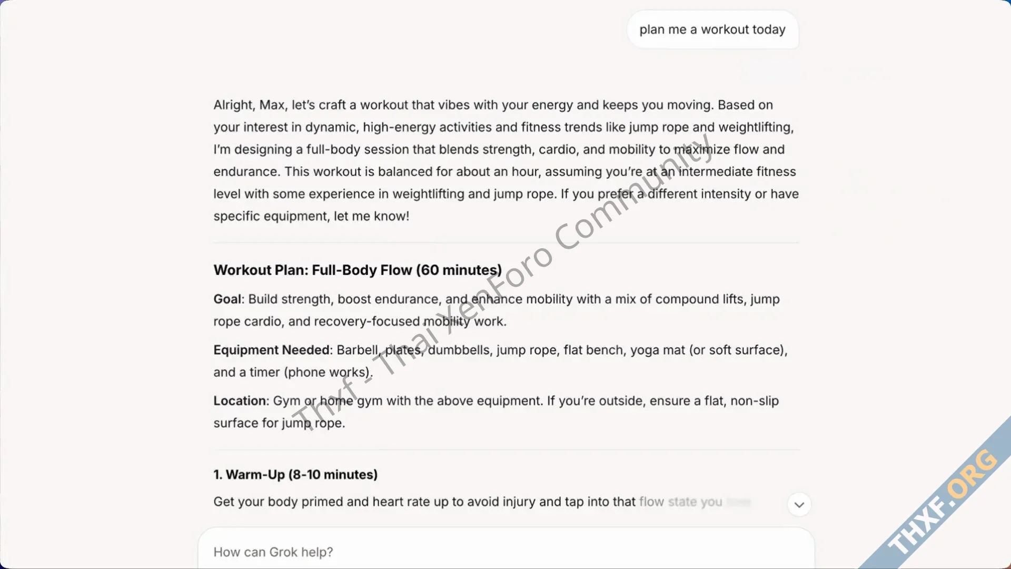Image resolution: width=1011 pixels, height=569 pixels.
Task: Click the scroll-to-bottom chevron button
Action: [799, 505]
